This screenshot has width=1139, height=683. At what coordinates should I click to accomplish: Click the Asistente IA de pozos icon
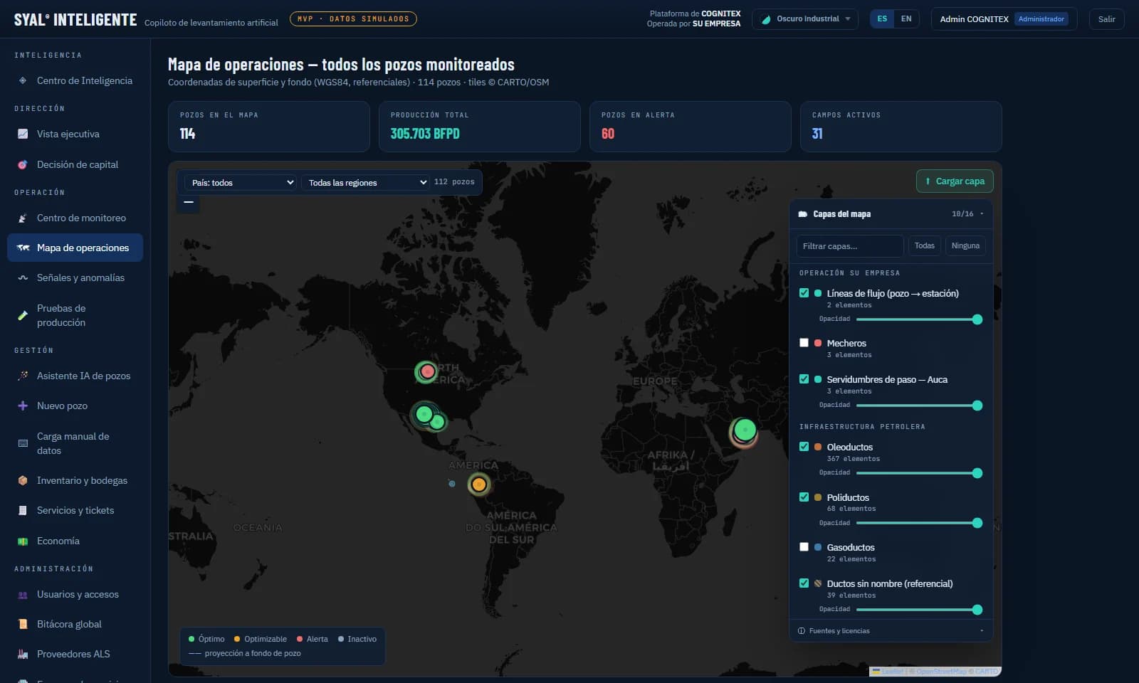point(23,376)
